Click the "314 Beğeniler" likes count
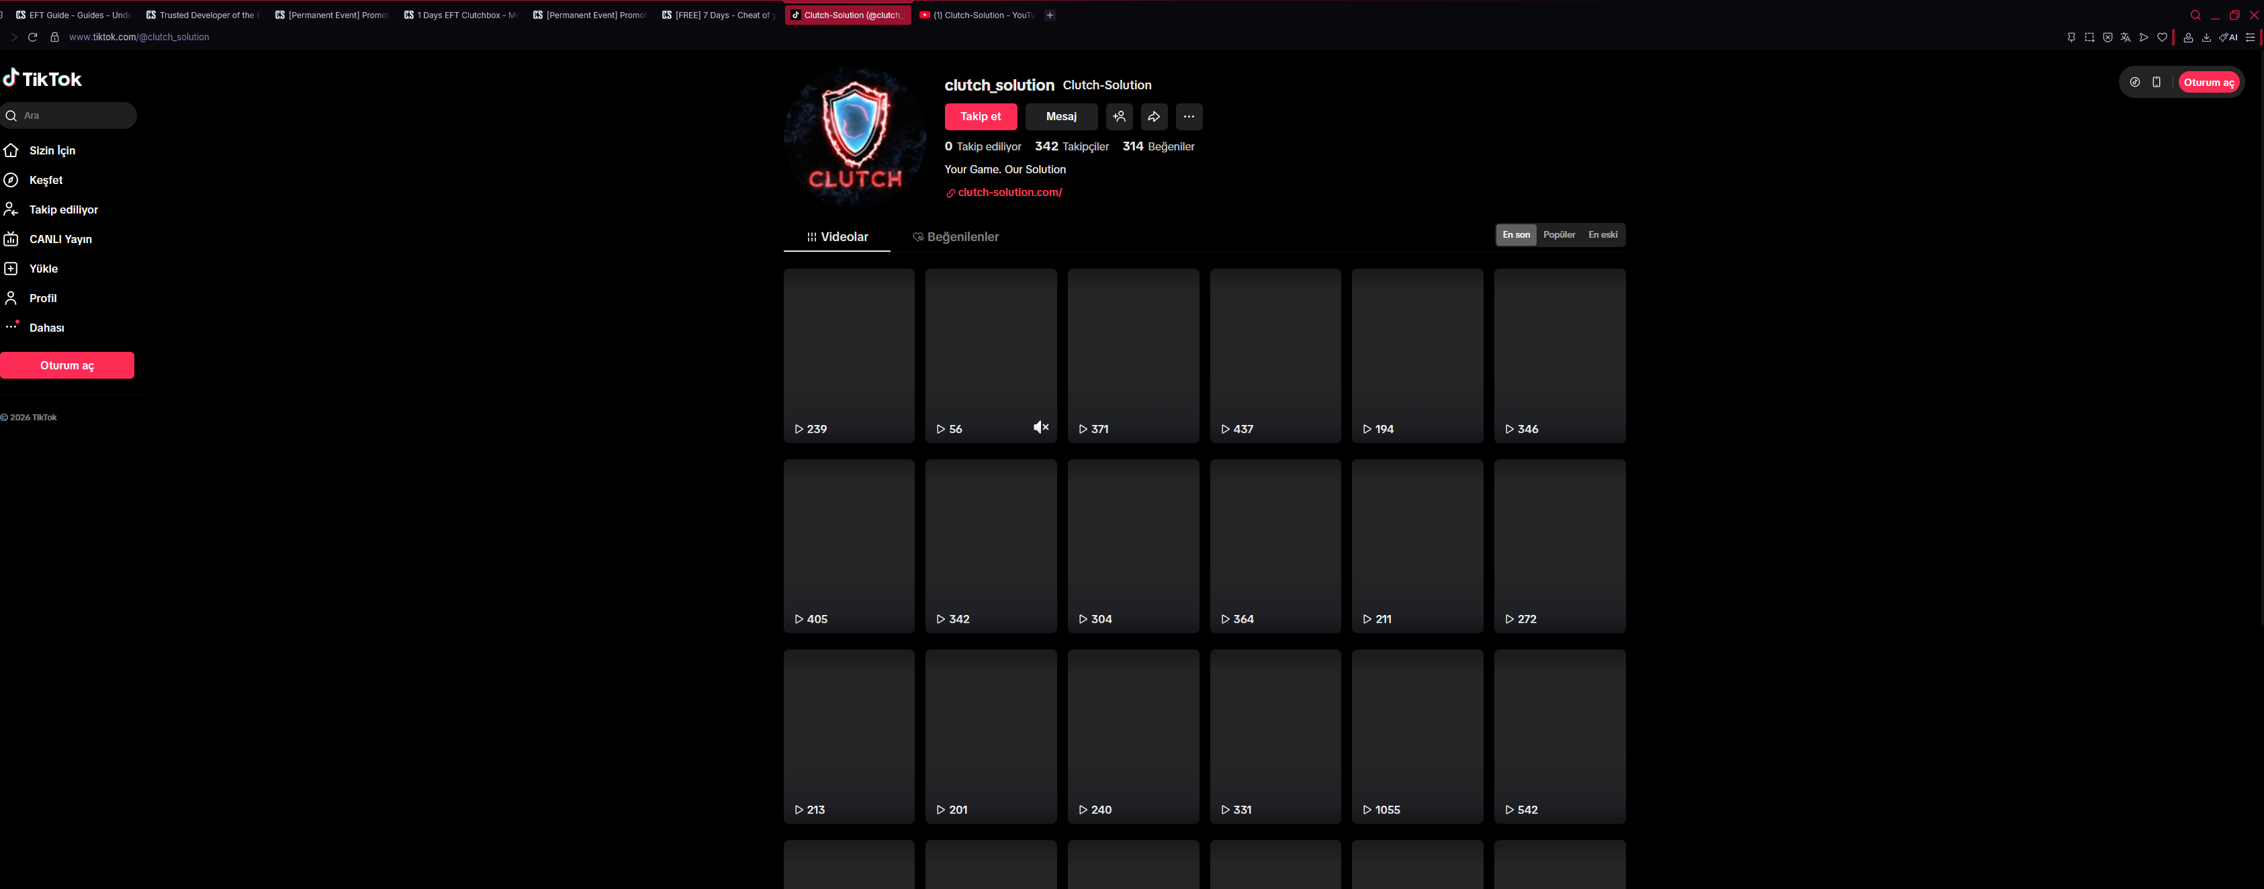The width and height of the screenshot is (2264, 889). pyautogui.click(x=1159, y=146)
